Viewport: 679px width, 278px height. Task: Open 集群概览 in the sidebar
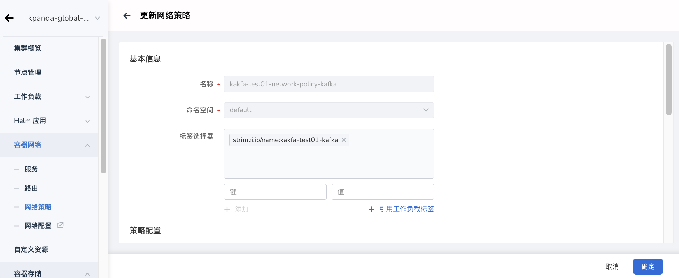(x=28, y=48)
